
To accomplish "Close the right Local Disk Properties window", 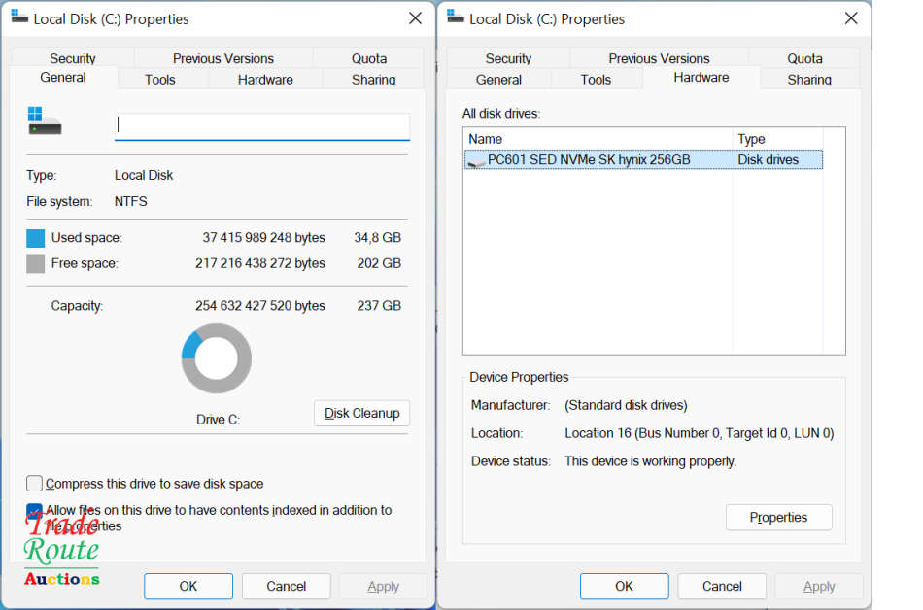I will coord(851,18).
